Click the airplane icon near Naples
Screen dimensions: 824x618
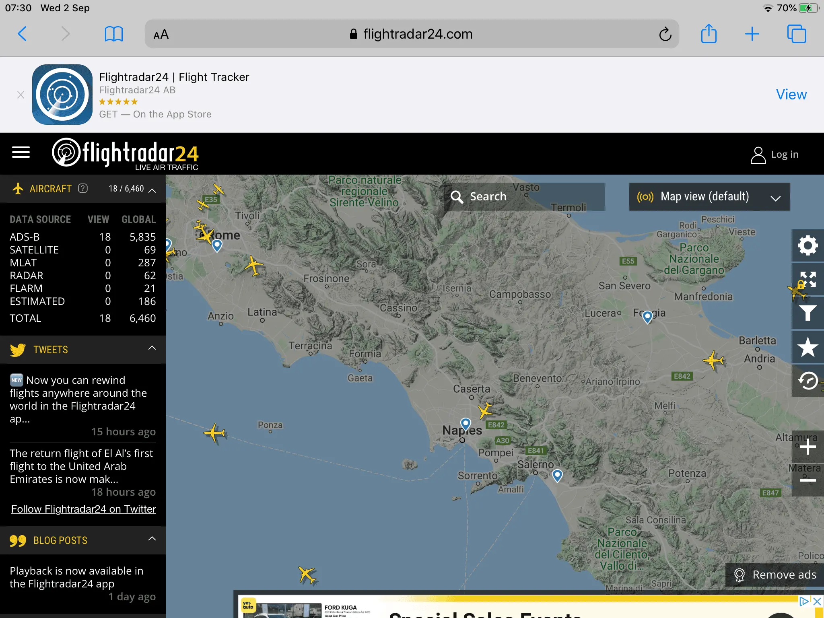pos(485,410)
